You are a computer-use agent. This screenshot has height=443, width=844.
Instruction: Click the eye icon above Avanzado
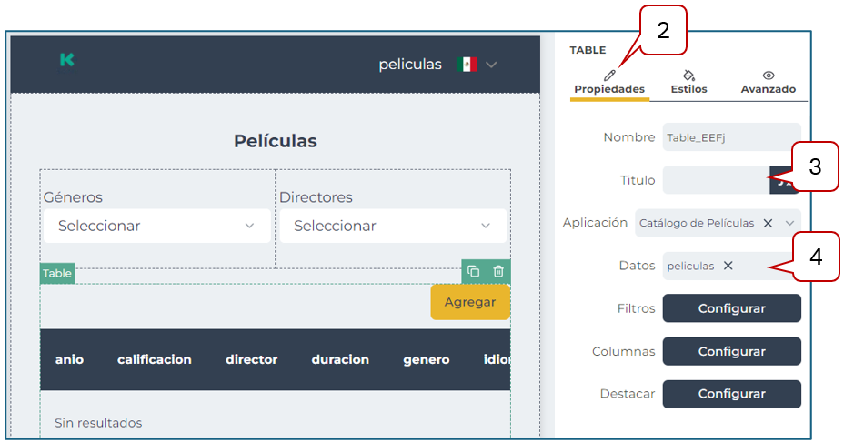769,75
